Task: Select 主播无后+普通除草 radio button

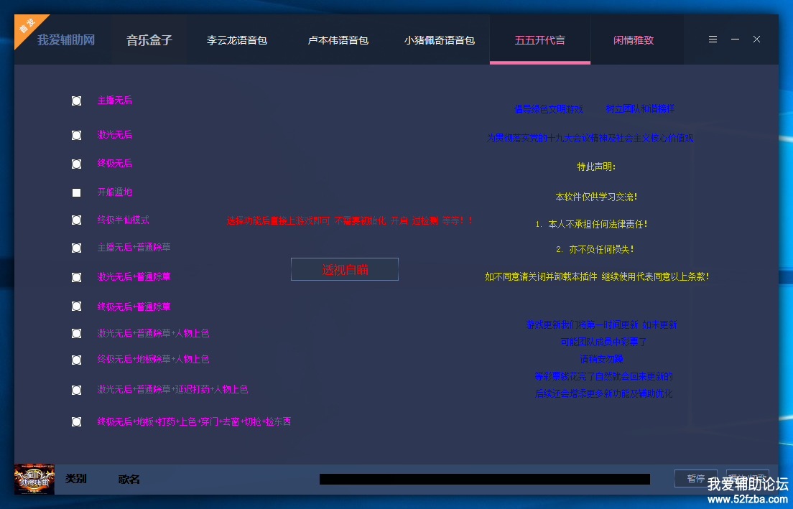Action: coord(76,248)
